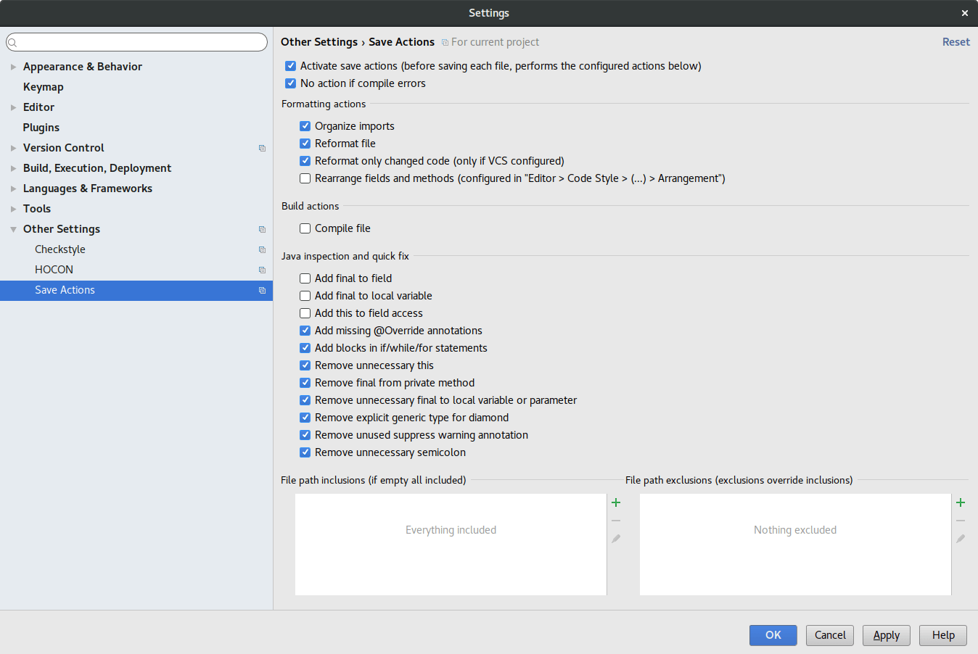This screenshot has width=978, height=654.
Task: Click Cancel button
Action: point(830,635)
